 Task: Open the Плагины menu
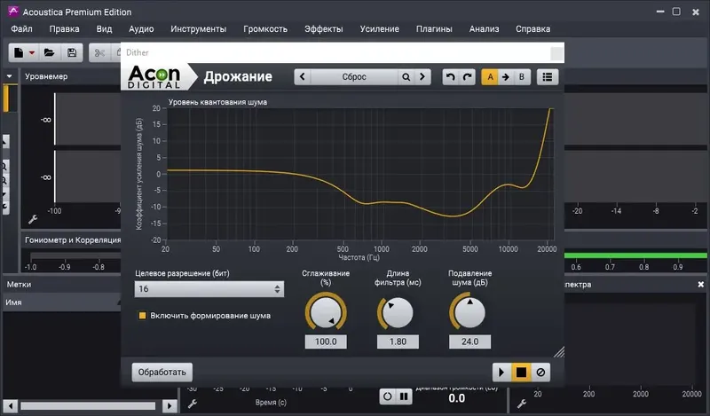(434, 29)
